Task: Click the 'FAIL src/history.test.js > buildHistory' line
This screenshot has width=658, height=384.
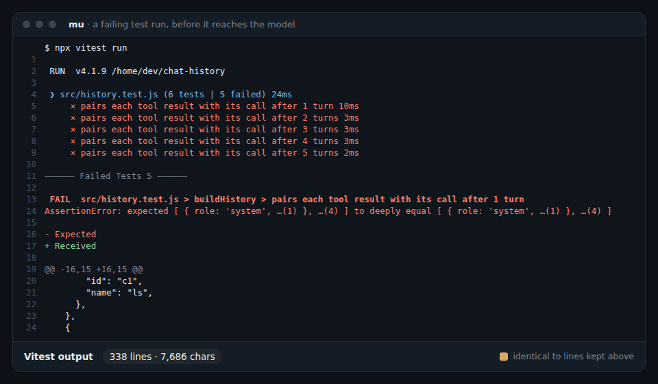Action: [287, 200]
